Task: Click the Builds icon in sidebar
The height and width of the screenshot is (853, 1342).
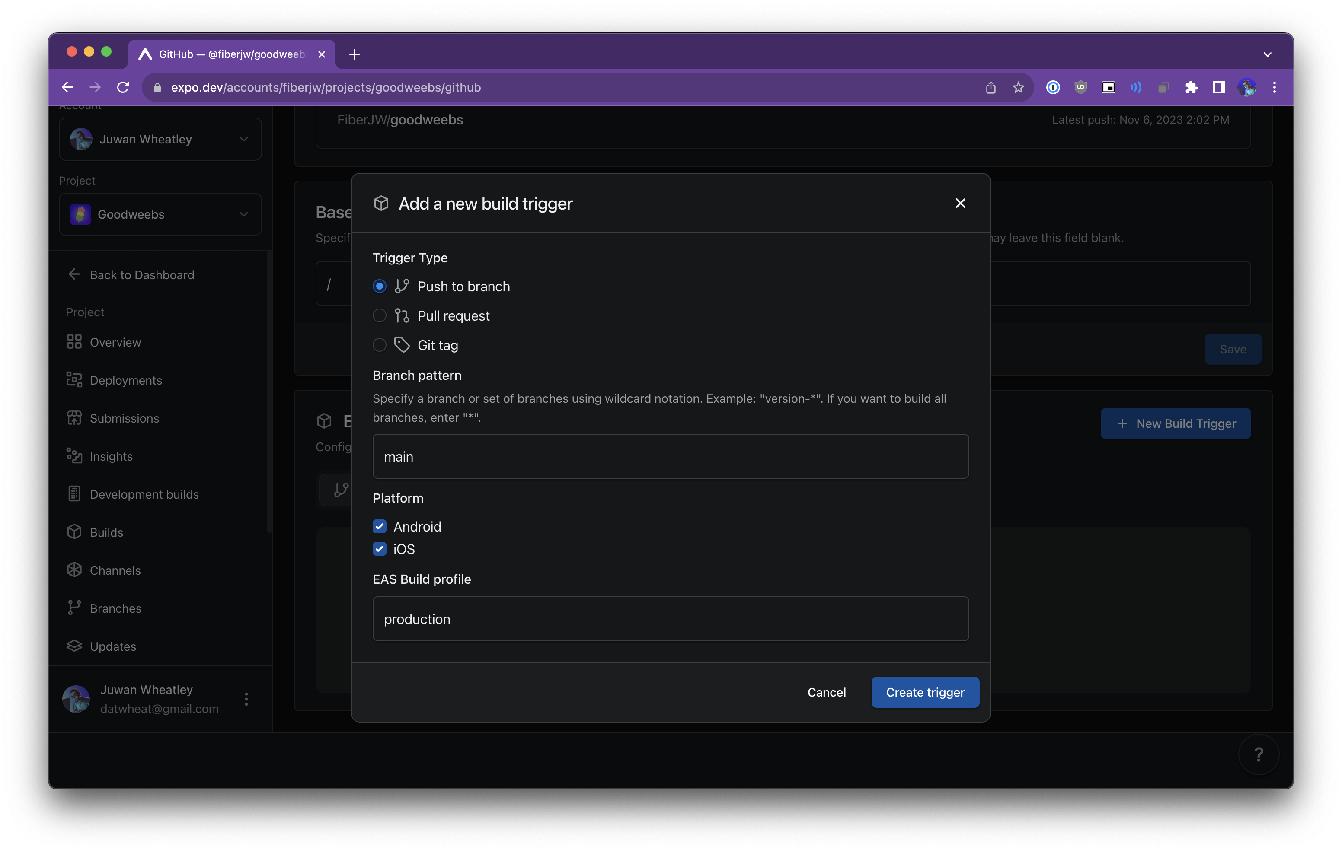Action: (x=74, y=532)
